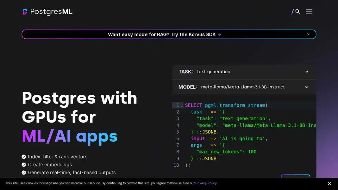Viewport: 338px width, 190px height.
Task: Click line 5 }'::JSONB, text
Action: point(205,132)
